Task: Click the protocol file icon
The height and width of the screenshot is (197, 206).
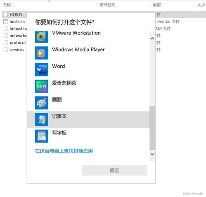Action: pyautogui.click(x=5, y=43)
